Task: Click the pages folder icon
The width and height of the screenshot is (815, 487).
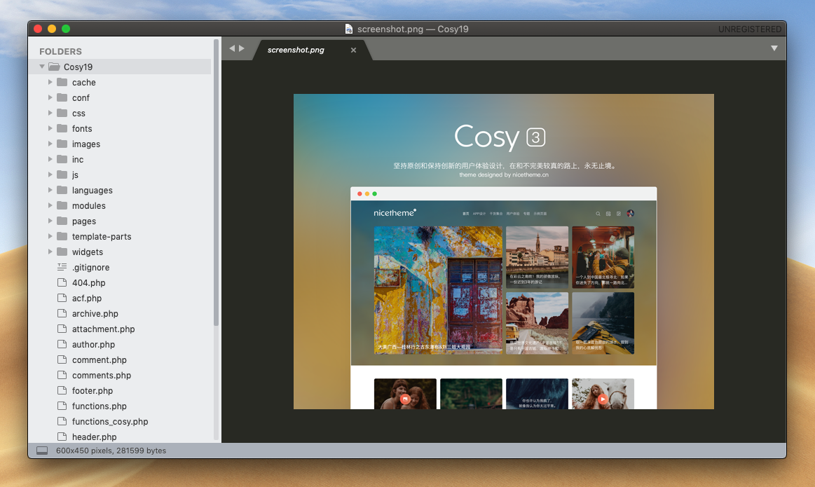Action: click(62, 221)
